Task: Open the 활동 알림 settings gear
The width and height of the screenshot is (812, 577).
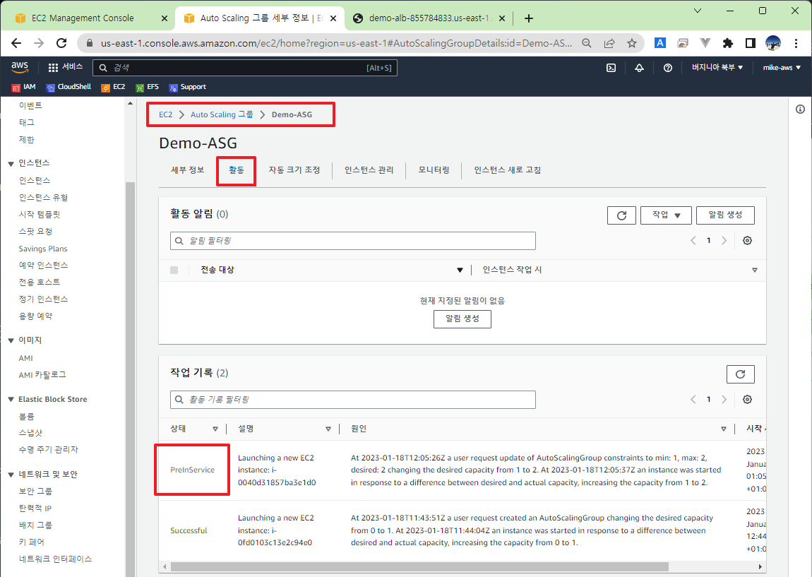Action: coord(747,240)
